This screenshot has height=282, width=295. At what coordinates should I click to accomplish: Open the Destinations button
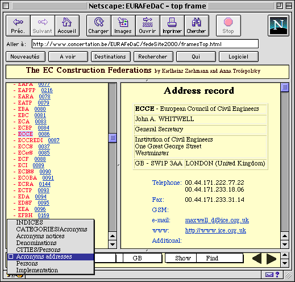coord(111,57)
